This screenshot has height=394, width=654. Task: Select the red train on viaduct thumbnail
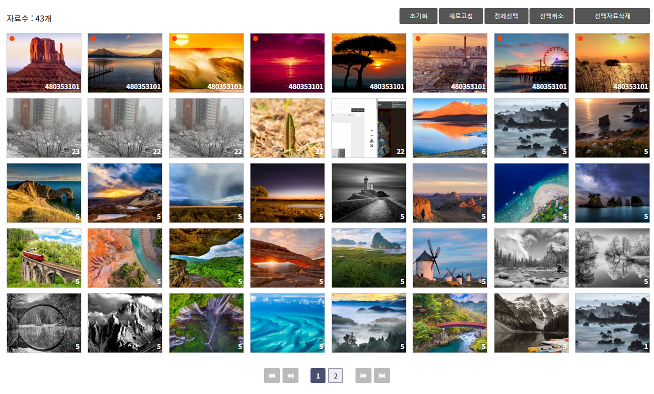point(43,258)
